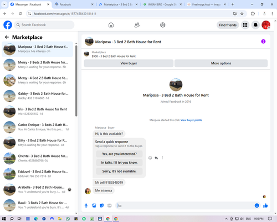This screenshot has height=222, width=277.
Task: Reload the page with the refresh icon
Action: pos(20,13)
